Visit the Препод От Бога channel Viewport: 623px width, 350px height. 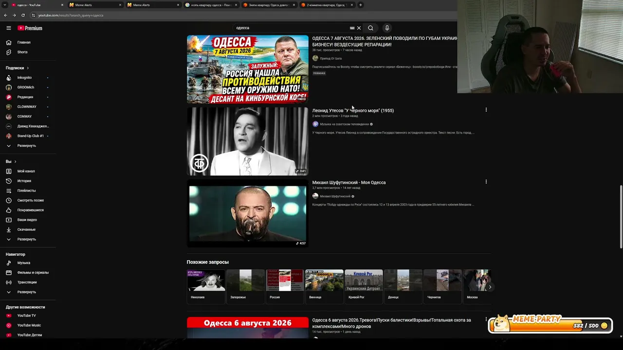(330, 58)
